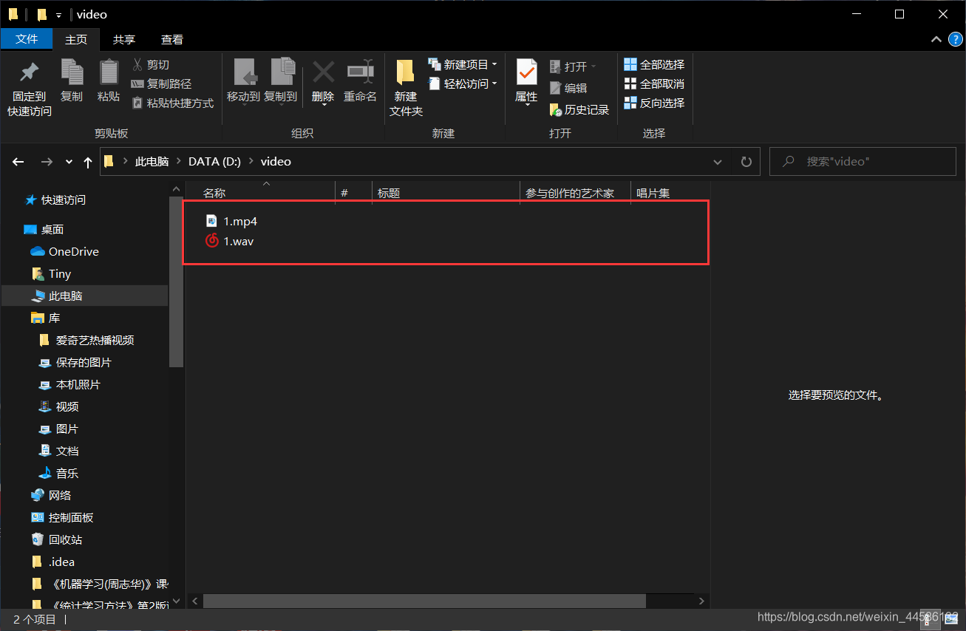This screenshot has width=966, height=631.
Task: Open the 属性 properties checkmark icon
Action: click(x=526, y=72)
